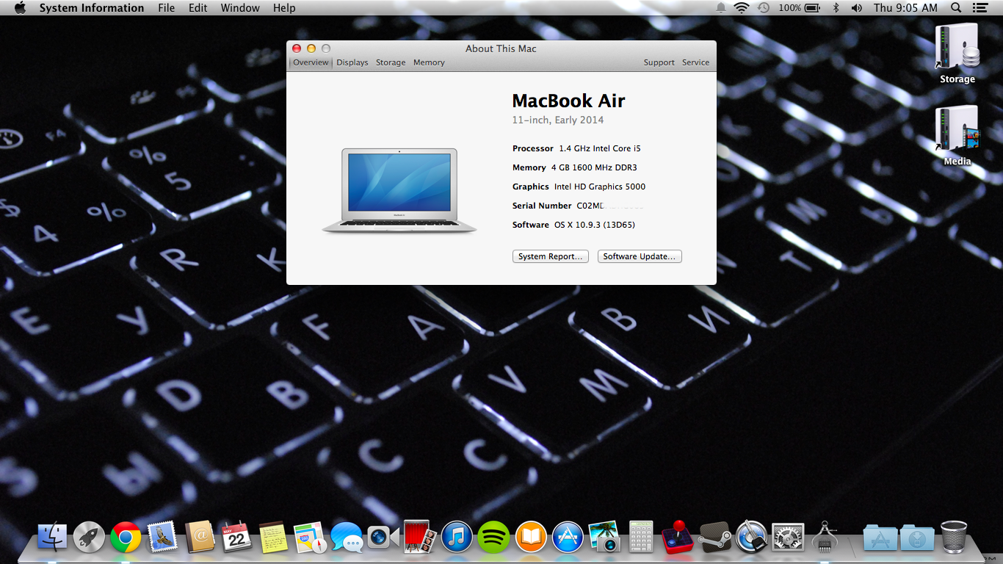This screenshot has height=564, width=1003.
Task: Launch Maps from the Dock
Action: [x=309, y=538]
